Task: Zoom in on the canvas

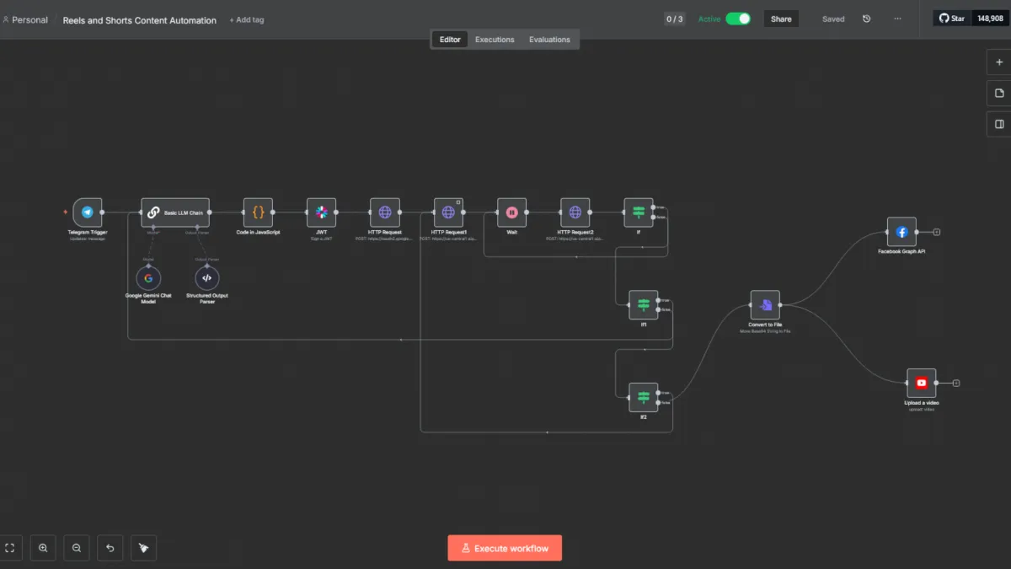Action: [x=43, y=548]
